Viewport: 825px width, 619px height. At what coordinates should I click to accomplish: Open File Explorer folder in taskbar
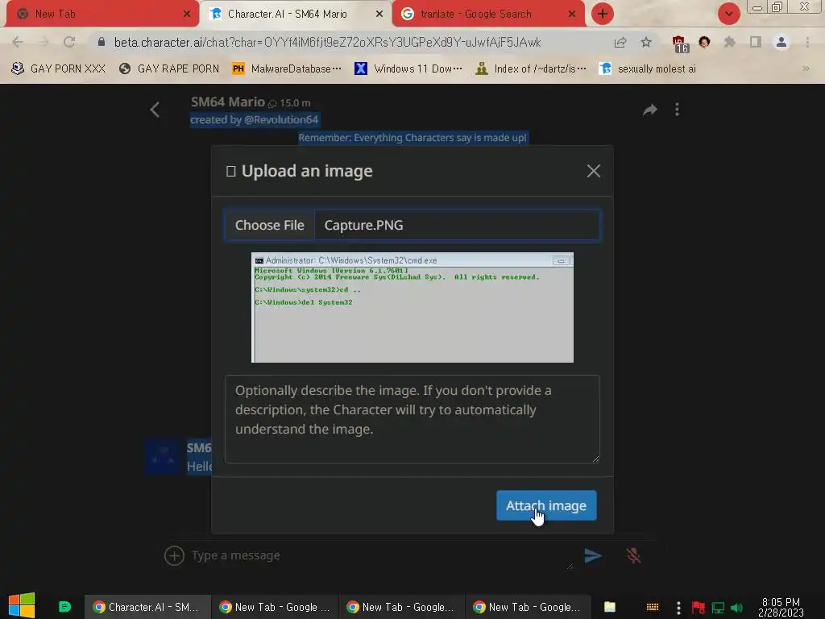click(609, 607)
